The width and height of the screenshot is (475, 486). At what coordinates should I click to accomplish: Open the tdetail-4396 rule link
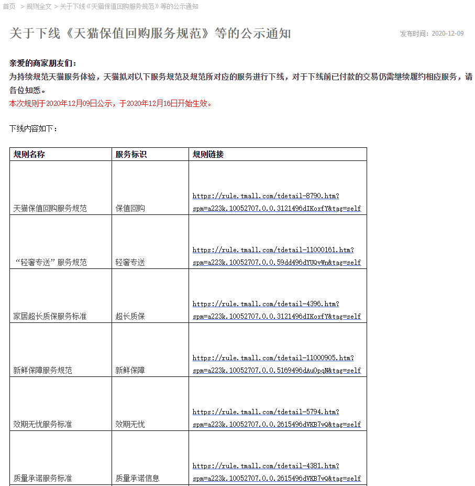tap(277, 310)
